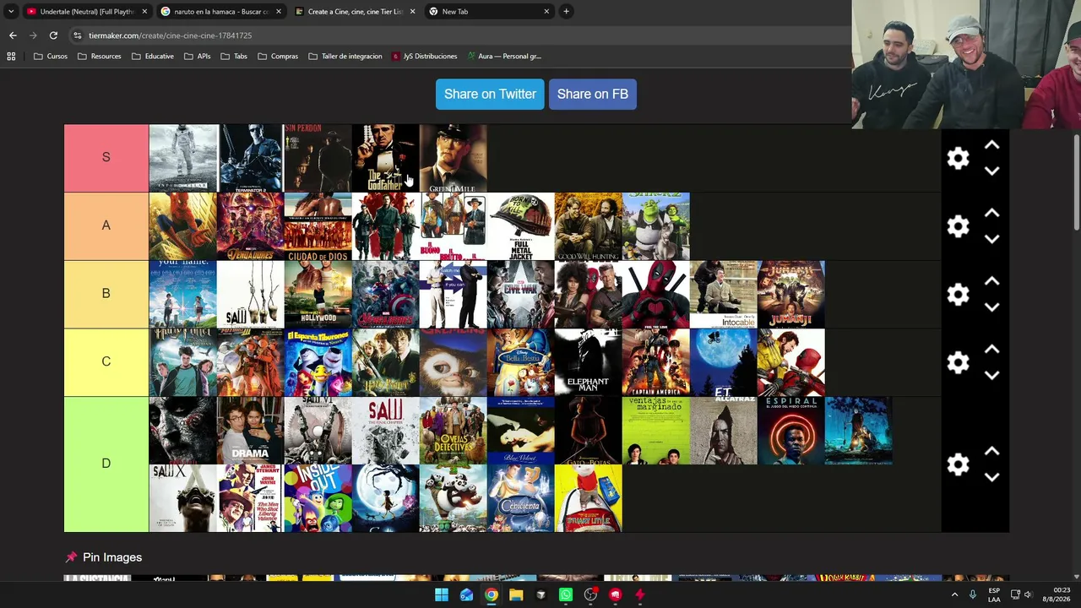Move the C tier row down
The width and height of the screenshot is (1081, 608).
coord(992,375)
